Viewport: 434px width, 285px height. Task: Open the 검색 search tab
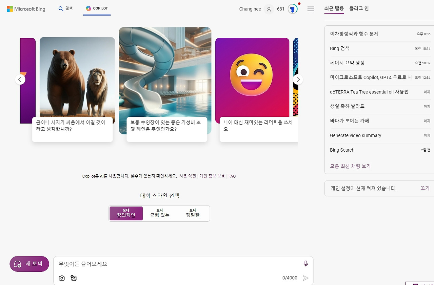tap(65, 8)
